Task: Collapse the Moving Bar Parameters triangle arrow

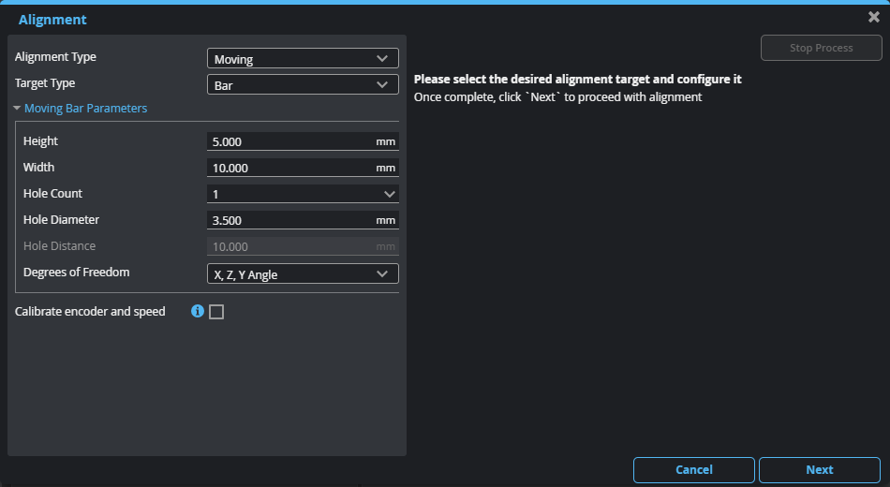Action: [17, 109]
